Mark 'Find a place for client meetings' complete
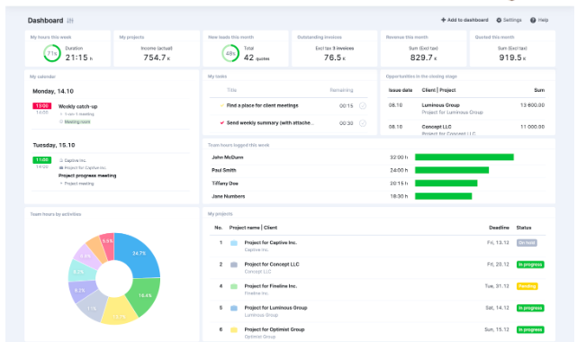Screen dimensions: 577x351 tap(363, 106)
